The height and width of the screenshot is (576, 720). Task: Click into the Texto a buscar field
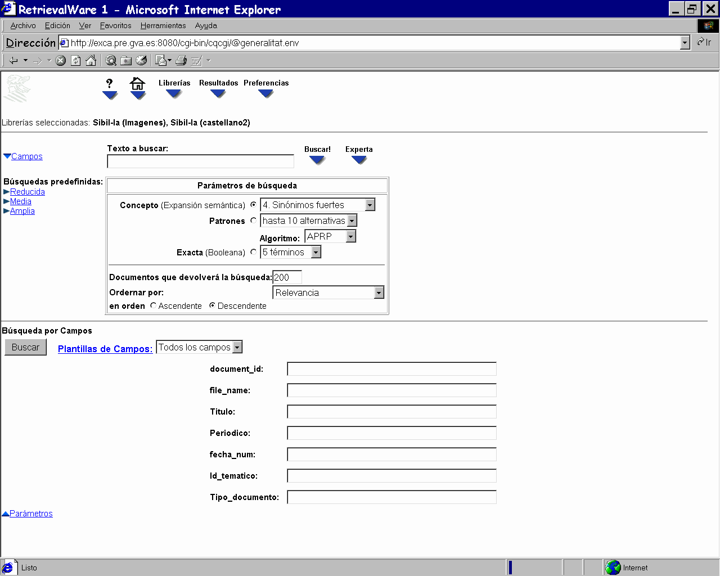200,161
